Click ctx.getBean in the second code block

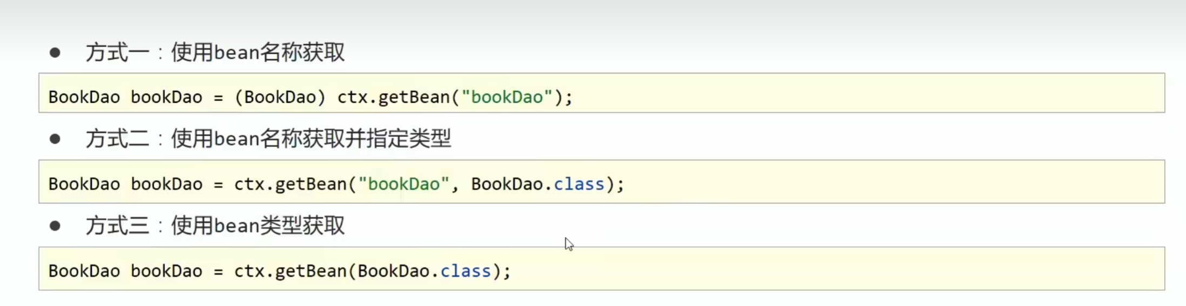click(x=290, y=184)
